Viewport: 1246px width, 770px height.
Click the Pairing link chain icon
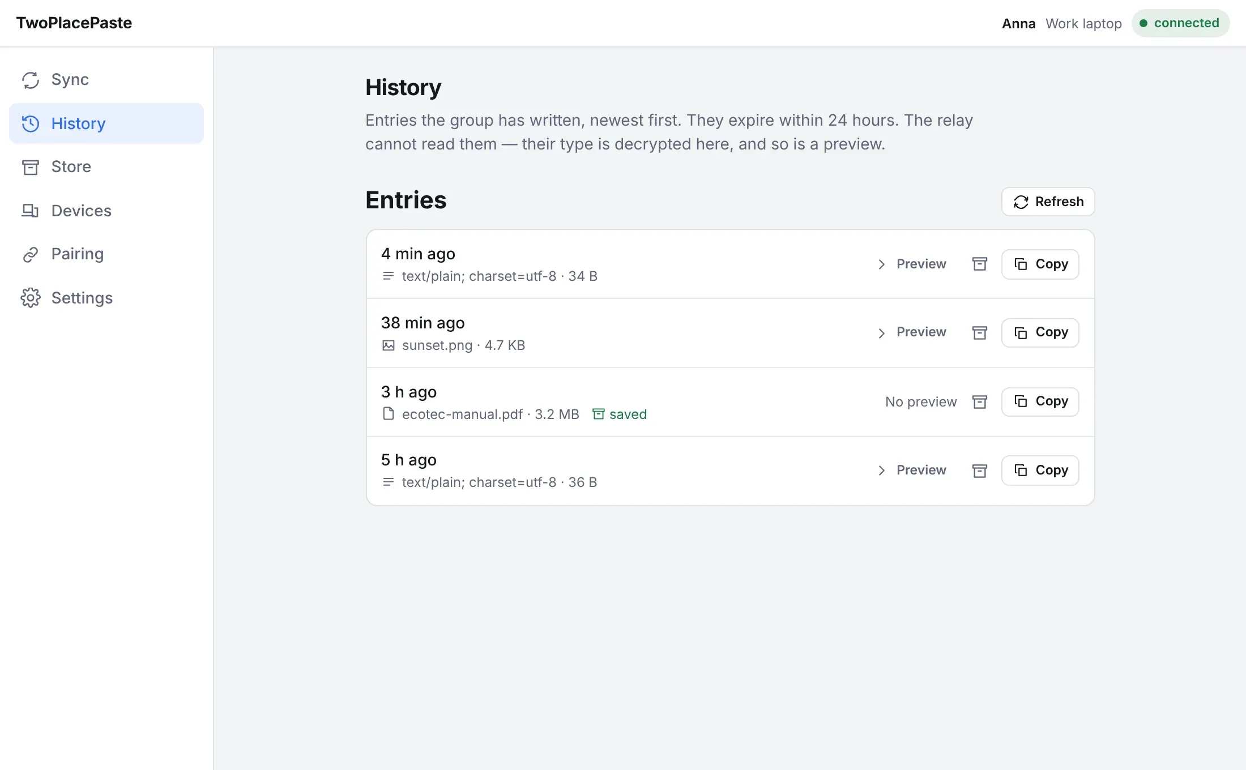pyautogui.click(x=31, y=254)
